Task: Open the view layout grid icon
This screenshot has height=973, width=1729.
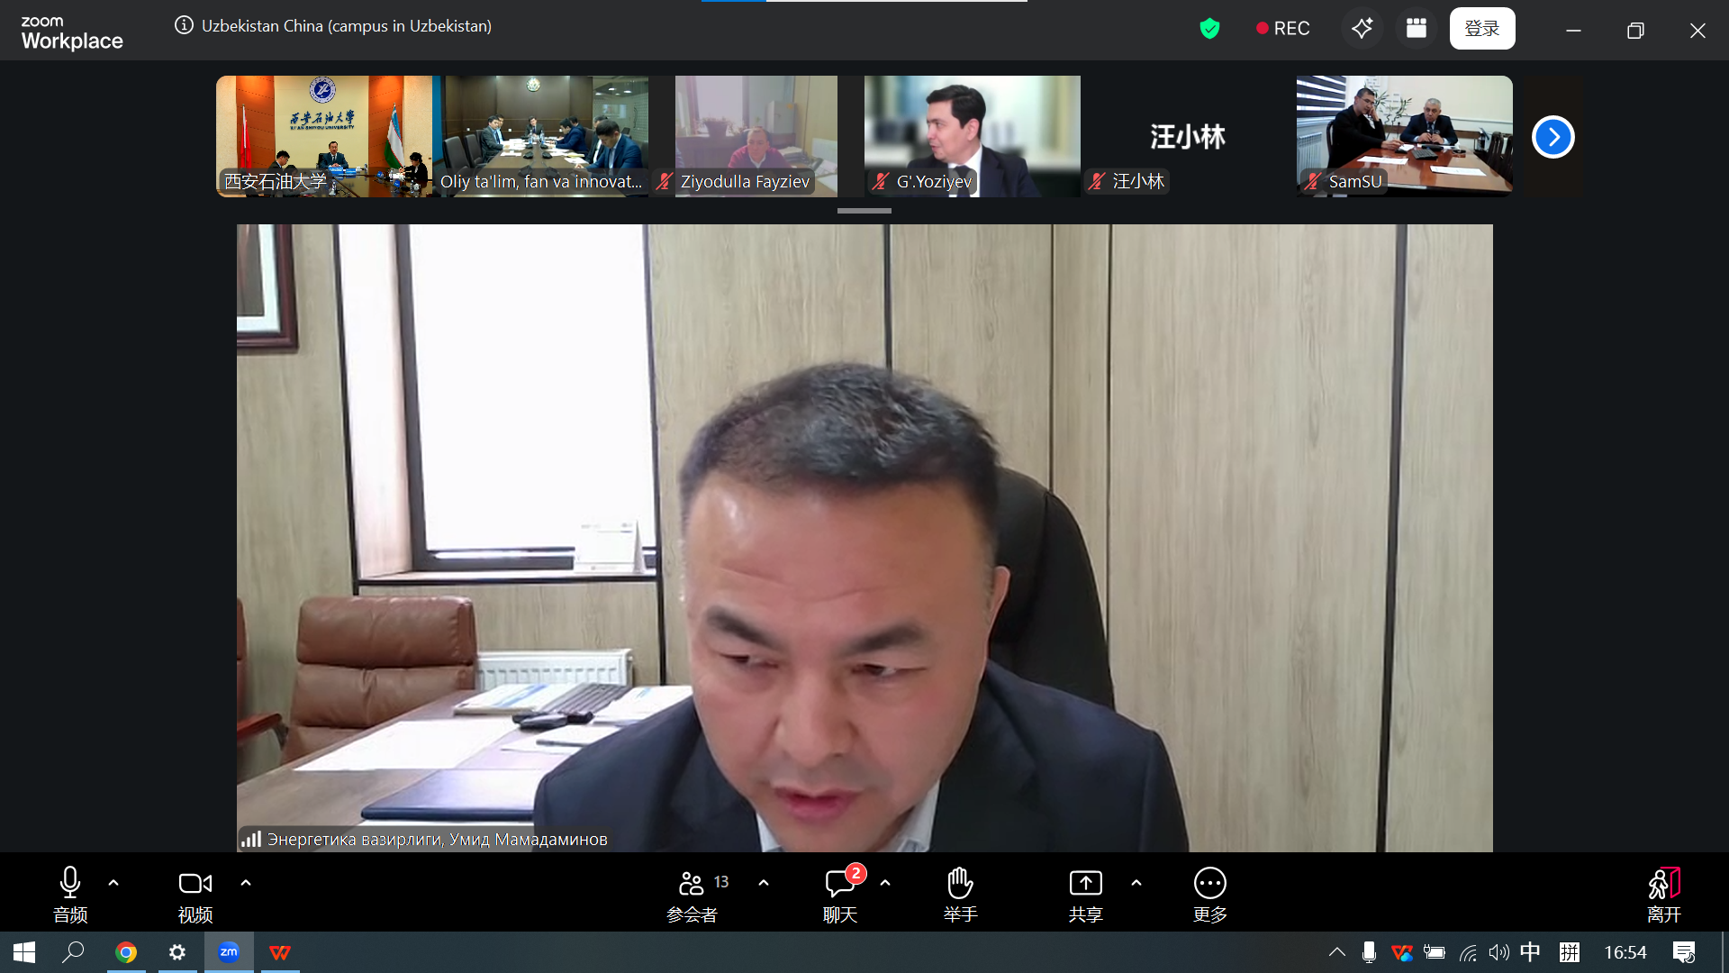Action: click(x=1417, y=28)
